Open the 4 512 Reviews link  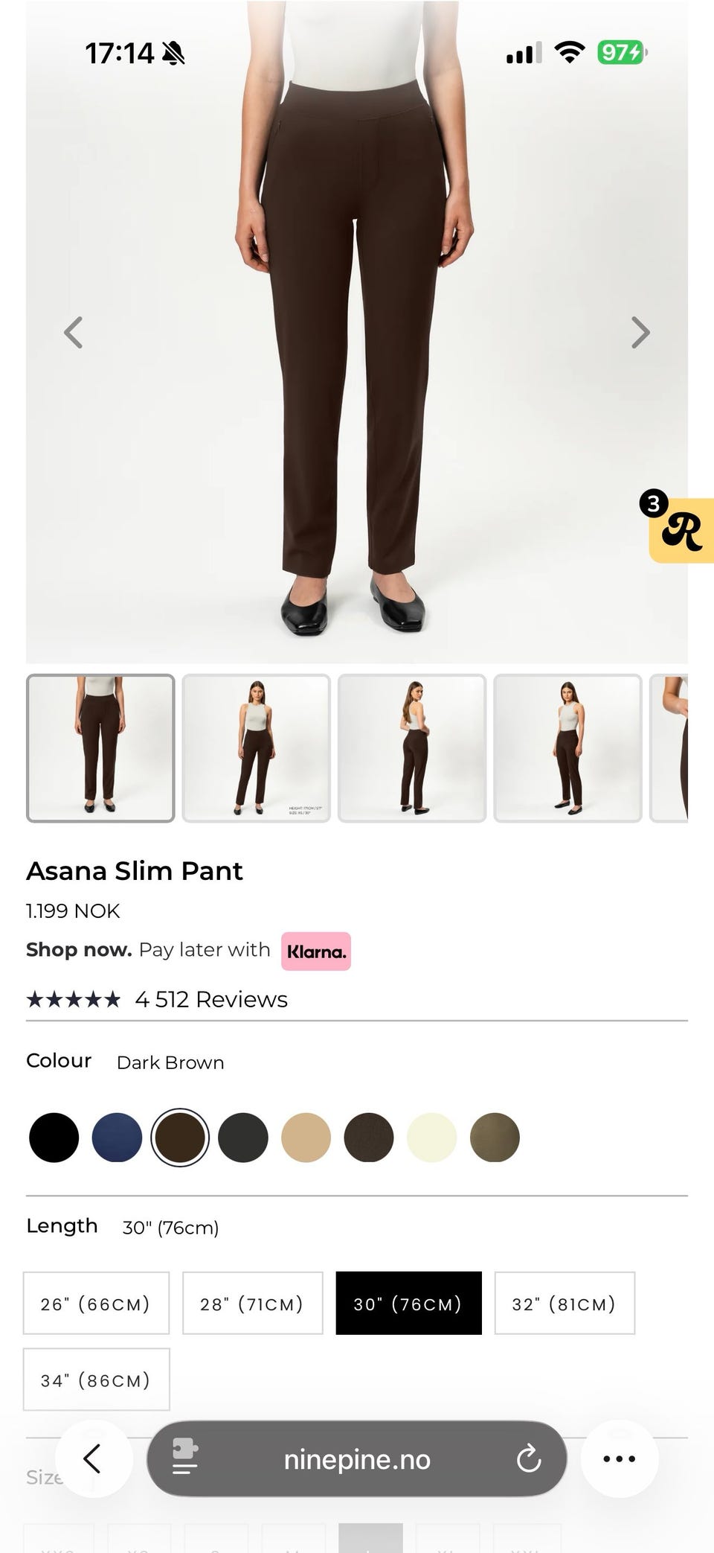(211, 999)
